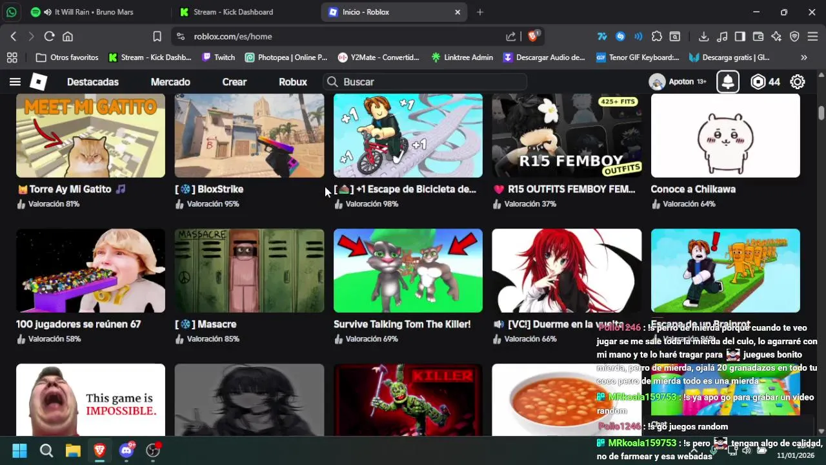The width and height of the screenshot is (826, 465).
Task: Open the Robux menu item
Action: pos(293,82)
